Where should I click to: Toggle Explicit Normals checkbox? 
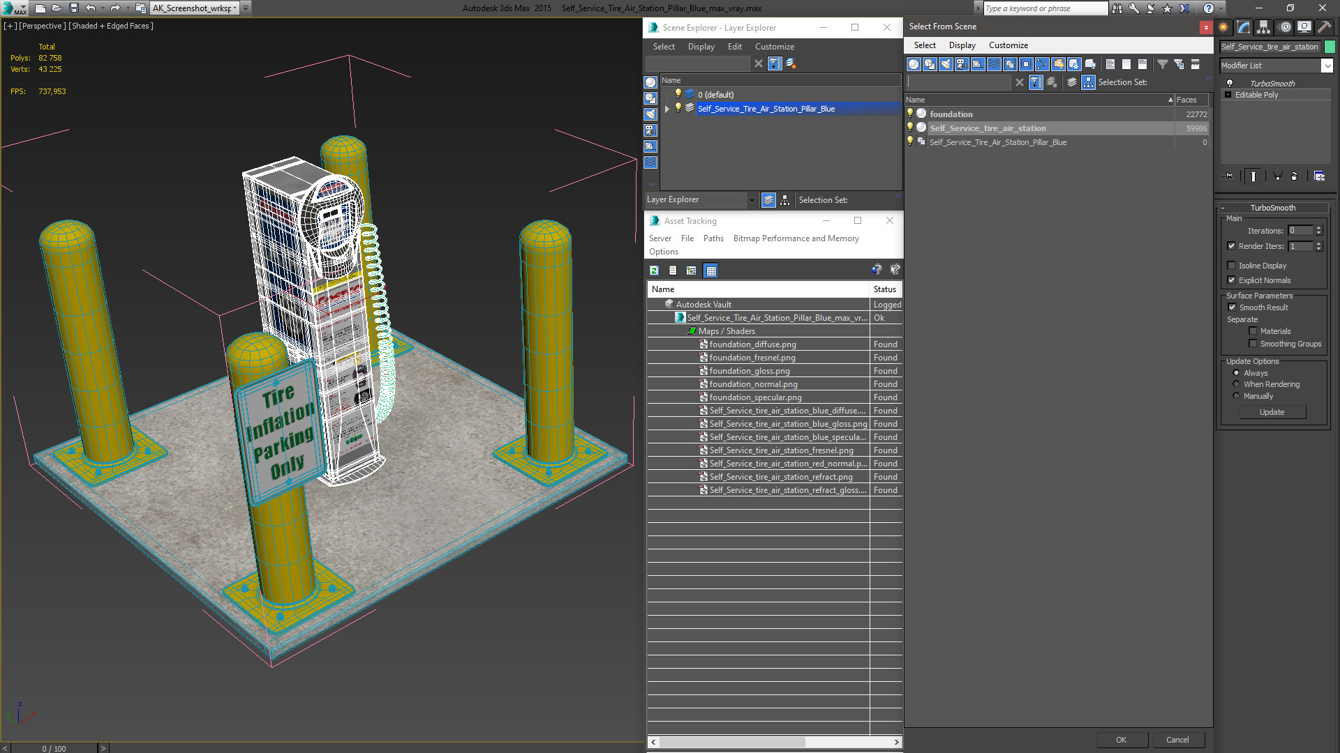[1231, 280]
